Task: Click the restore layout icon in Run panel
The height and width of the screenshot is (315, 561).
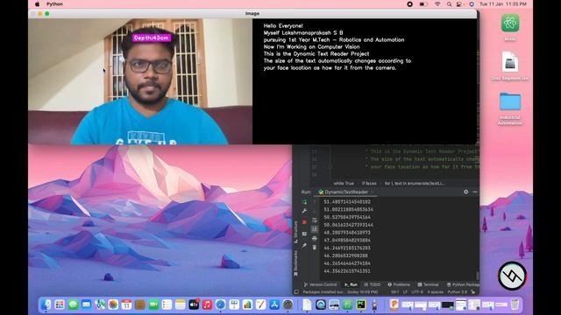Action: tap(304, 234)
